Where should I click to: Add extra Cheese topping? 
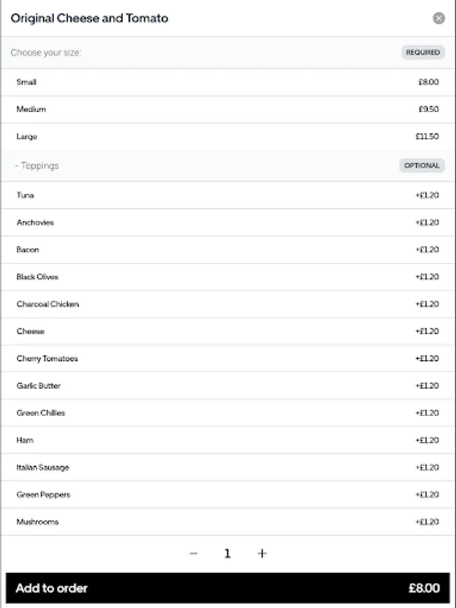228,332
